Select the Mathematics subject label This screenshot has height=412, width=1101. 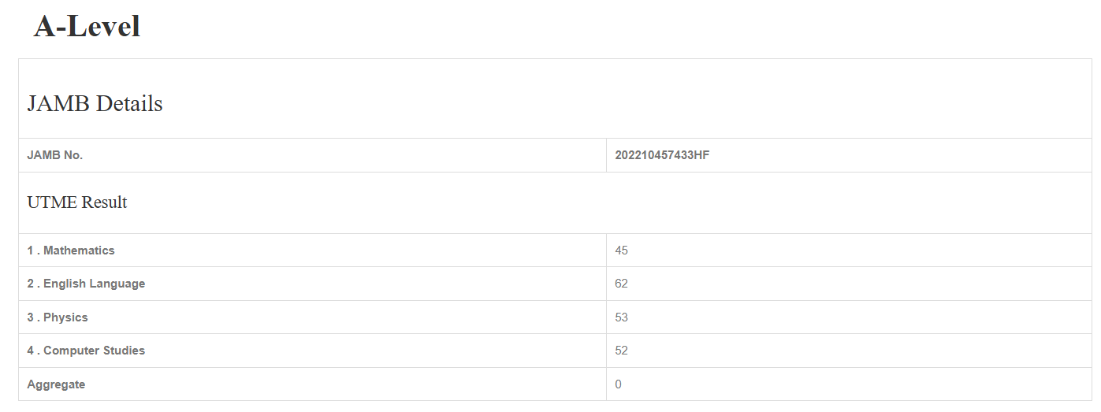point(79,251)
